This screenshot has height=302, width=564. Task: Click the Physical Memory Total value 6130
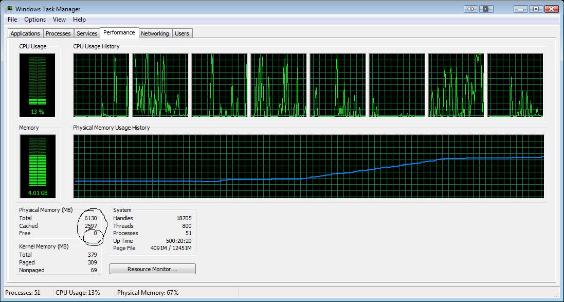[x=90, y=218]
